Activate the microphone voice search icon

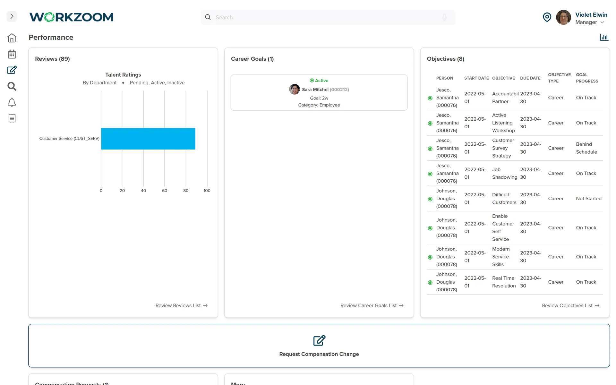coord(444,17)
